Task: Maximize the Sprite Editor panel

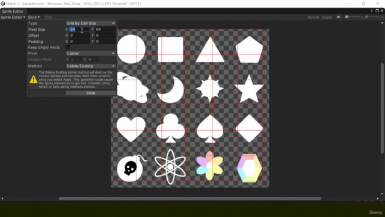Action: point(377,11)
